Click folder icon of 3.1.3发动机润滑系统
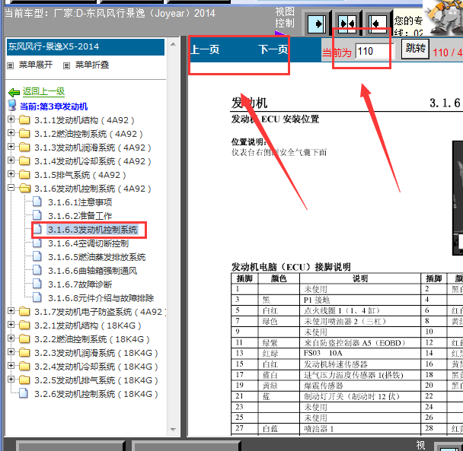Screen dimensions: 463x451 point(24,147)
